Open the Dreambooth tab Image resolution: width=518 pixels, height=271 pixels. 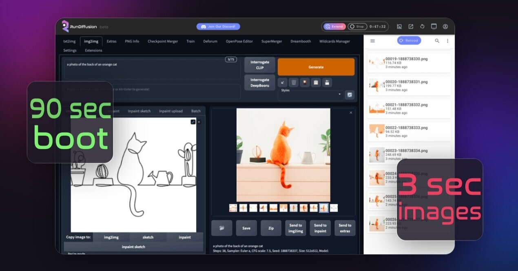tap(301, 41)
